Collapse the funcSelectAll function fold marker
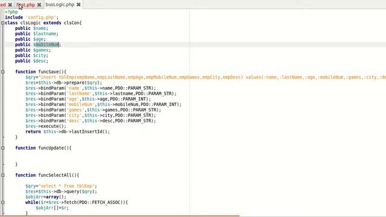Viewport: 386px width, 217px height. (x=2, y=175)
